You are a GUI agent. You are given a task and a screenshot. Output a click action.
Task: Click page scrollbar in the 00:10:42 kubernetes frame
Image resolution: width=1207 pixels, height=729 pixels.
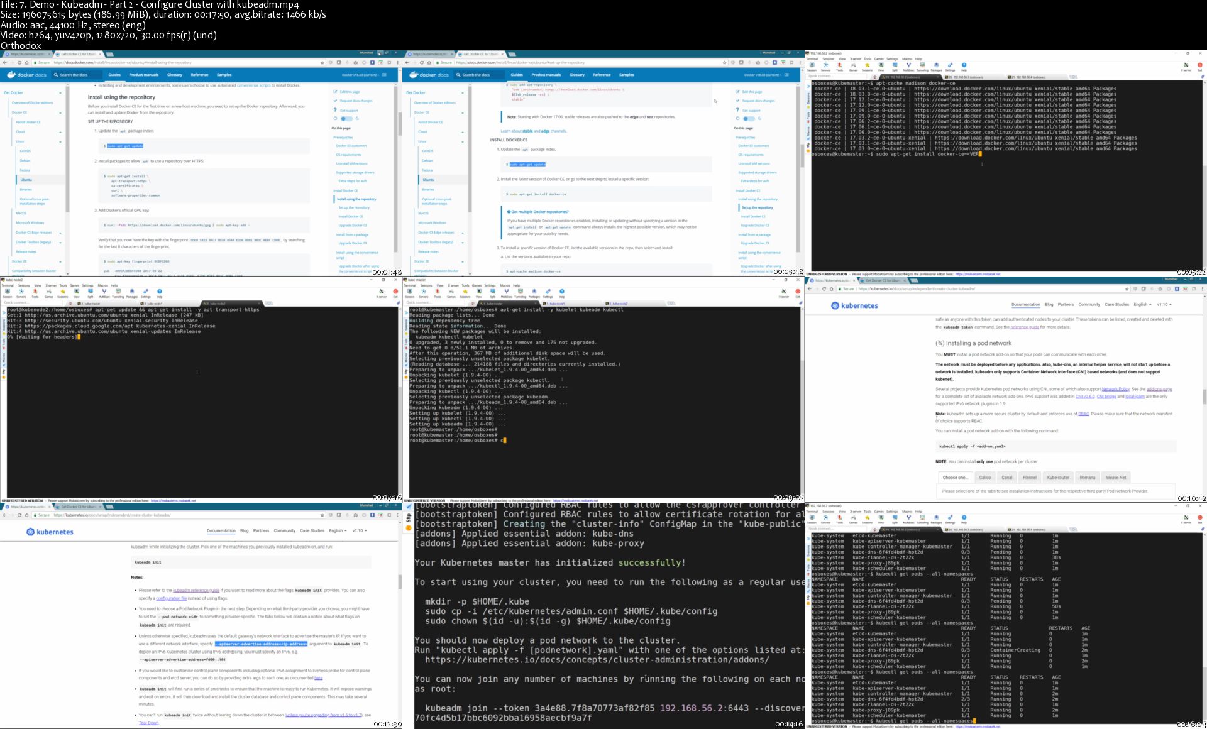(1204, 397)
